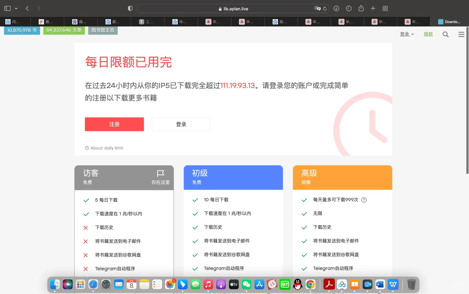Click the red 注册 button
This screenshot has width=469, height=294.
coord(114,124)
